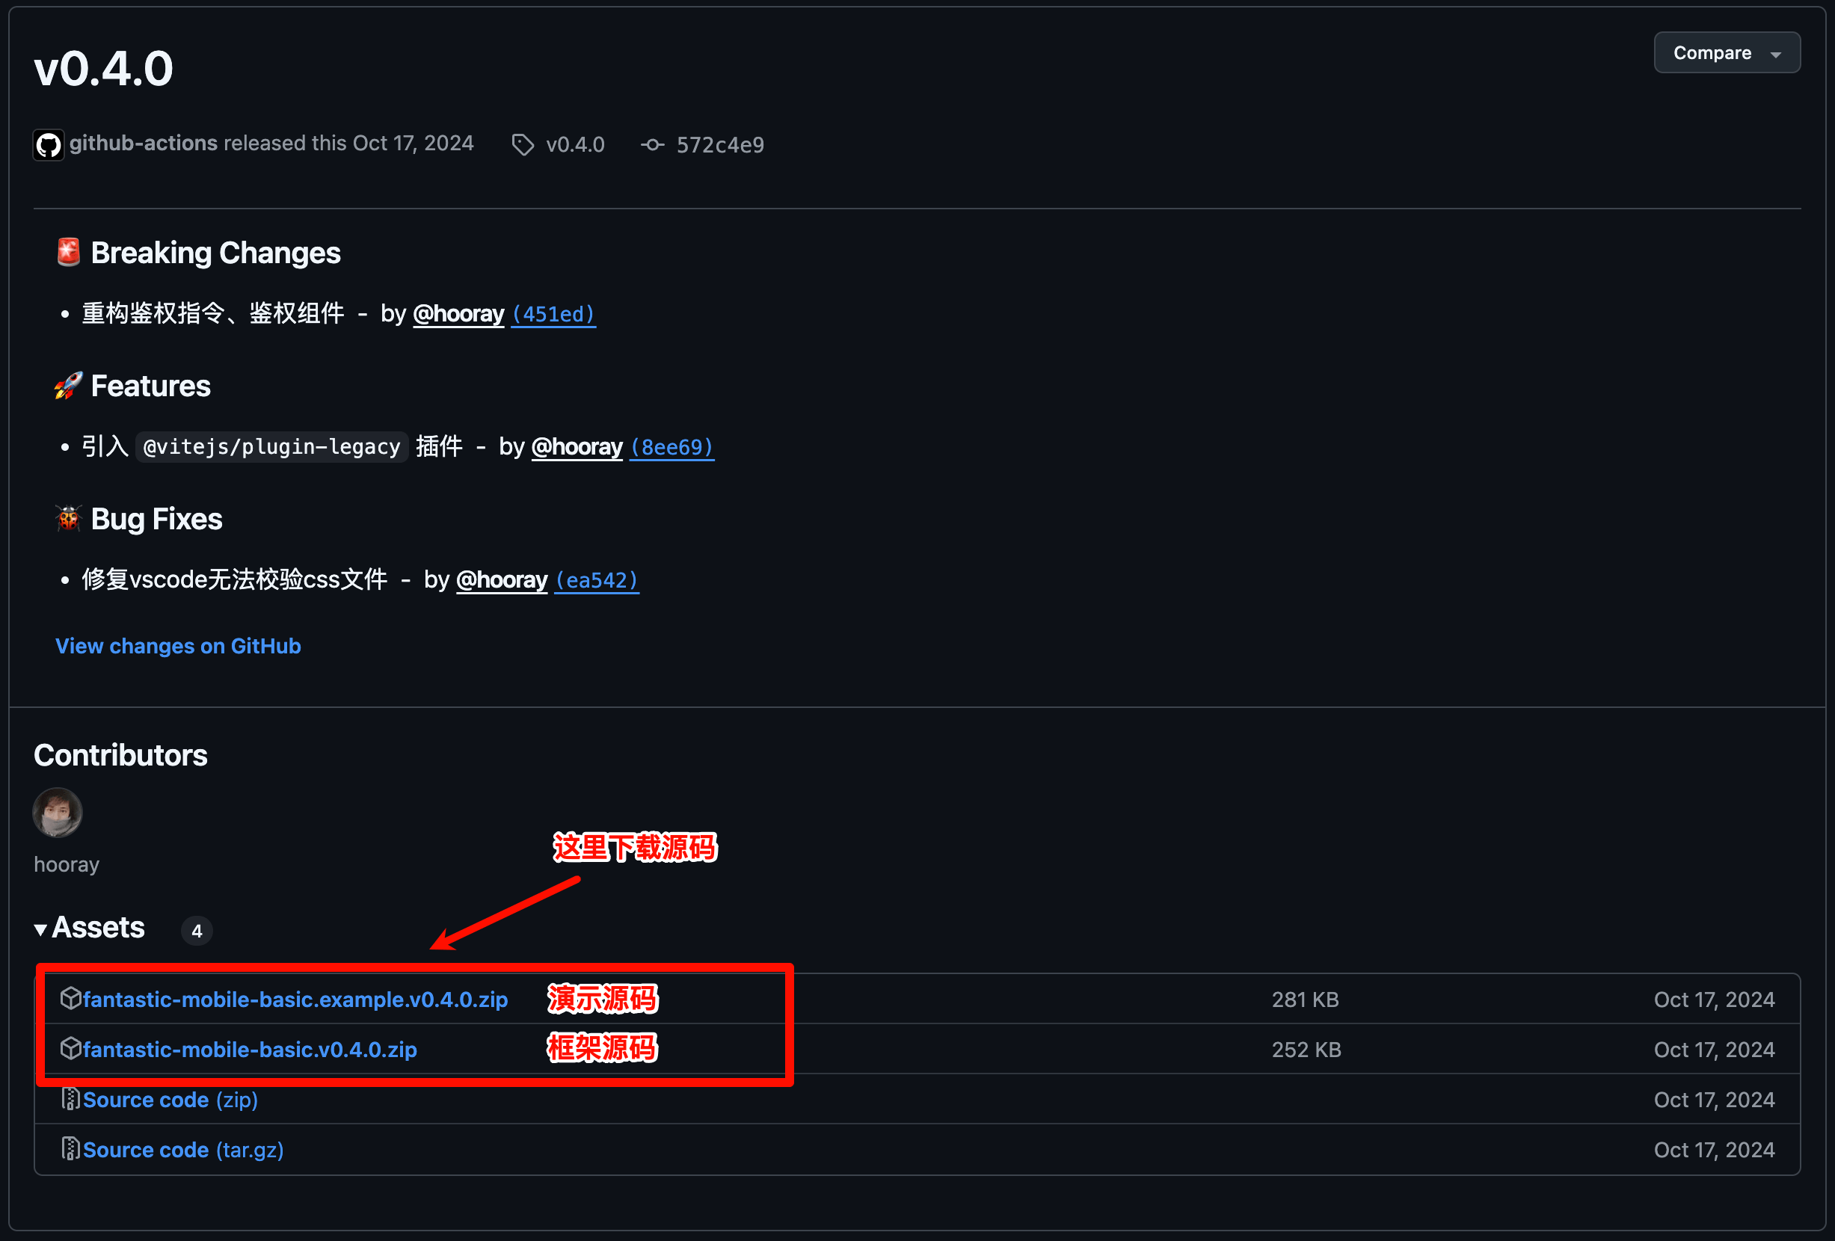
Task: Open @hooray link under Bug Fixes
Action: [502, 580]
